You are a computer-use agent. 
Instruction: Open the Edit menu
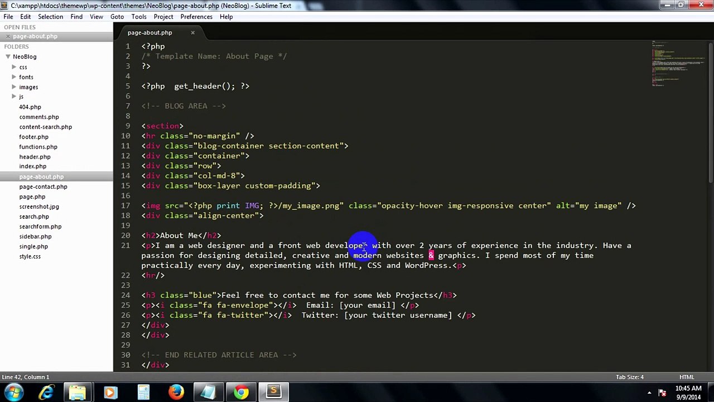coord(26,17)
